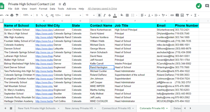The width and height of the screenshot is (210, 112).
Task: Open the functions sigma icon
Action: 195,15
